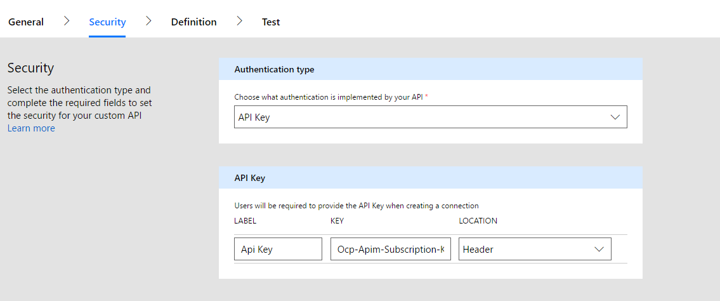720x301 pixels.
Task: Click the chevron between Security and Definition
Action: pyautogui.click(x=148, y=21)
